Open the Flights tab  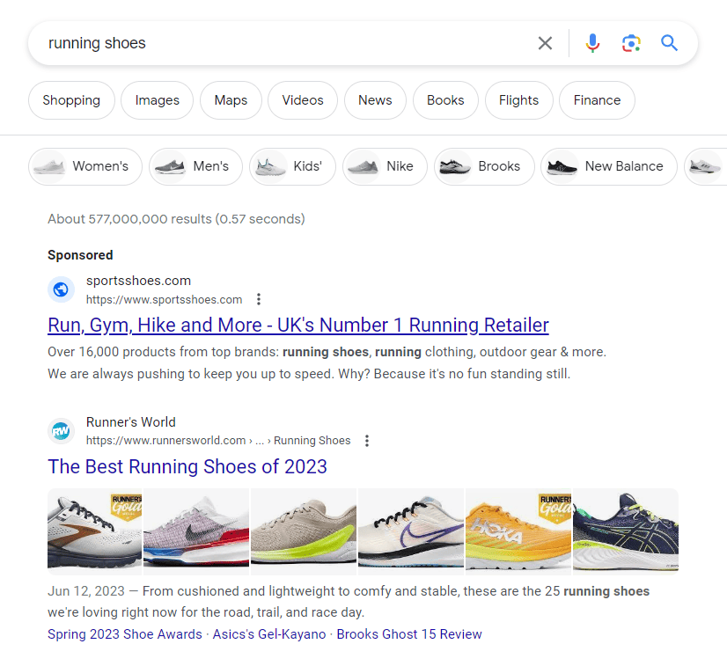[x=518, y=100]
